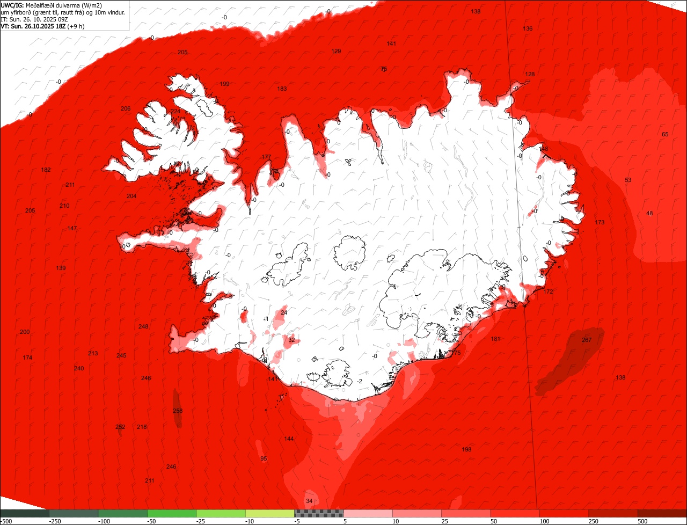Click the map value '248' off the west coast
The image size is (687, 525).
pos(143,327)
